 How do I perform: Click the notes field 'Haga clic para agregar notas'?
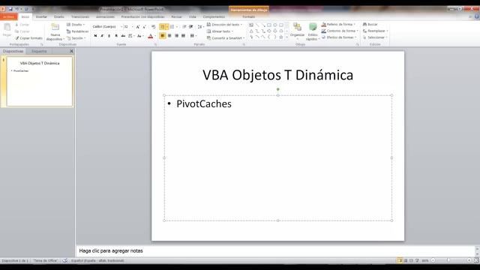(x=275, y=251)
